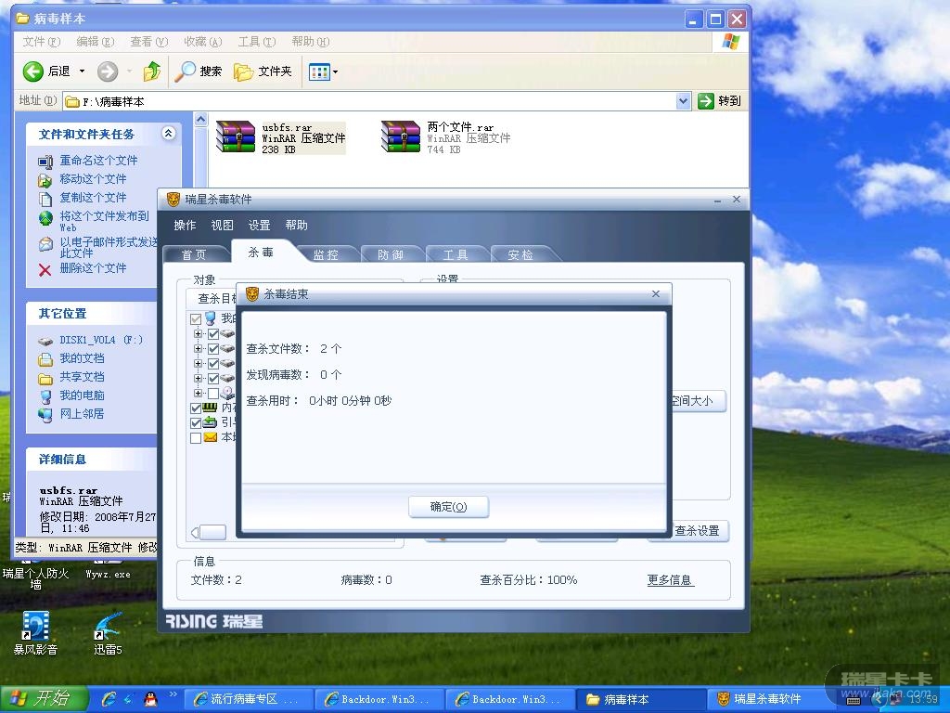950x713 pixels.
Task: Click the disabled Forward arrow in Explorer
Action: coord(108,71)
